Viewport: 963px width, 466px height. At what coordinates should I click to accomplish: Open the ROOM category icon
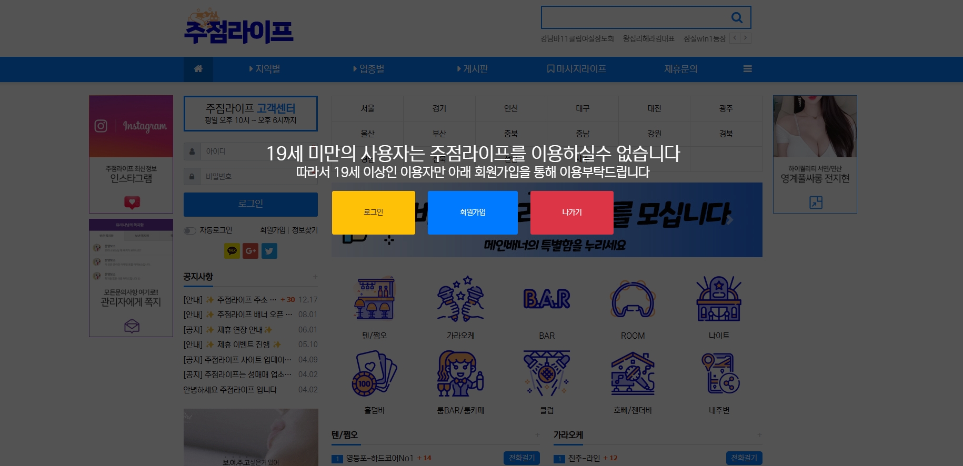tap(633, 299)
